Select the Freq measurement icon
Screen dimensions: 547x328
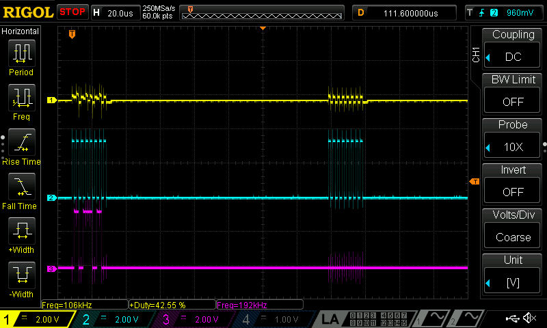[x=22, y=97]
